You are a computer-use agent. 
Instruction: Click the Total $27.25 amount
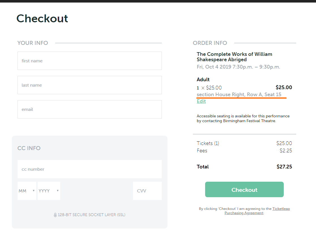[x=284, y=167]
